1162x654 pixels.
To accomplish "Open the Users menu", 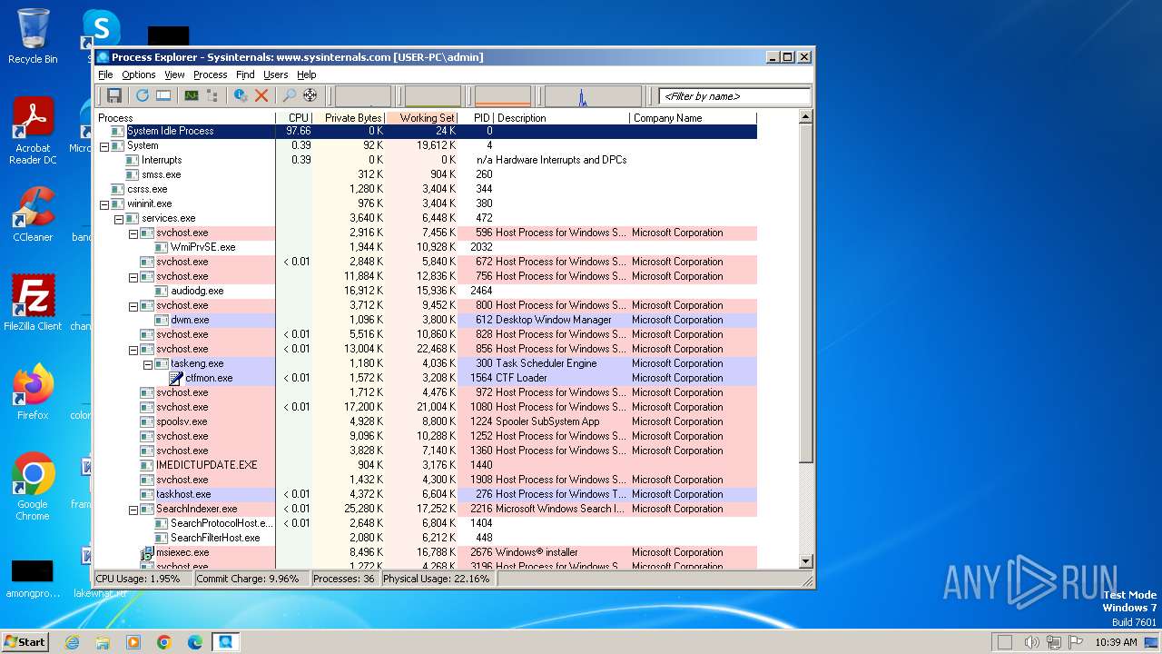I will pos(275,74).
